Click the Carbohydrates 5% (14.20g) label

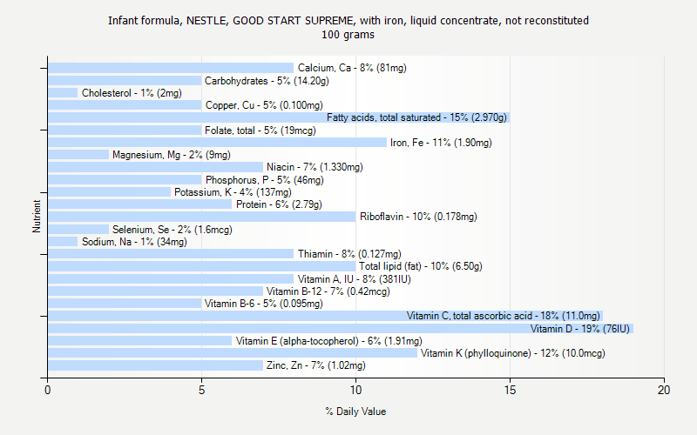click(267, 81)
